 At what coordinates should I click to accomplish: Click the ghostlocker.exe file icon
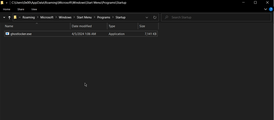point(7,34)
